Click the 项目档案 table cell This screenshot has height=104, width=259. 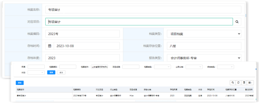pos(188,96)
